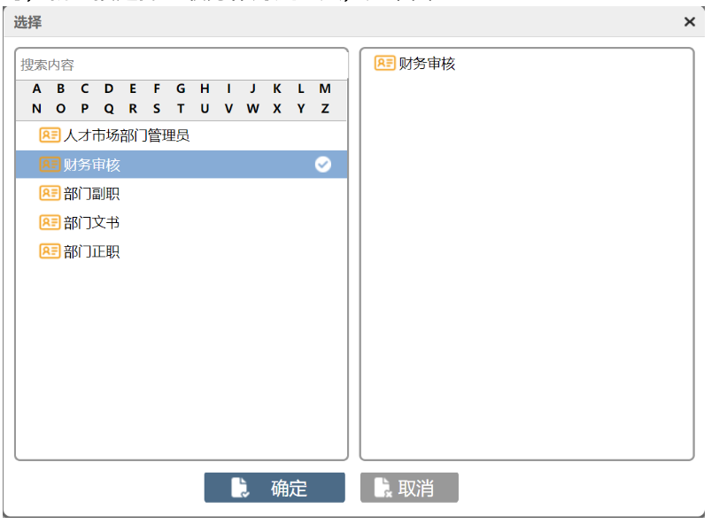The width and height of the screenshot is (719, 524).
Task: Filter roles by letter Z
Action: (x=325, y=109)
